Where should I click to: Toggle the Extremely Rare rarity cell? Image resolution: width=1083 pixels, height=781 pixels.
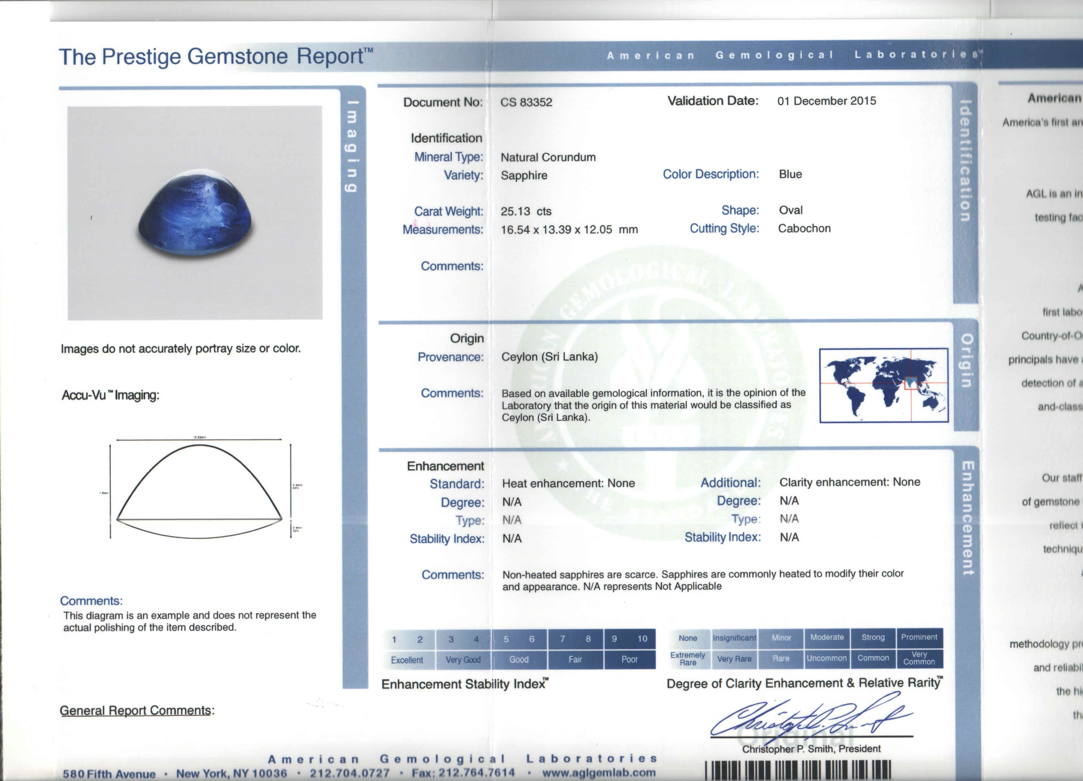[x=687, y=658]
